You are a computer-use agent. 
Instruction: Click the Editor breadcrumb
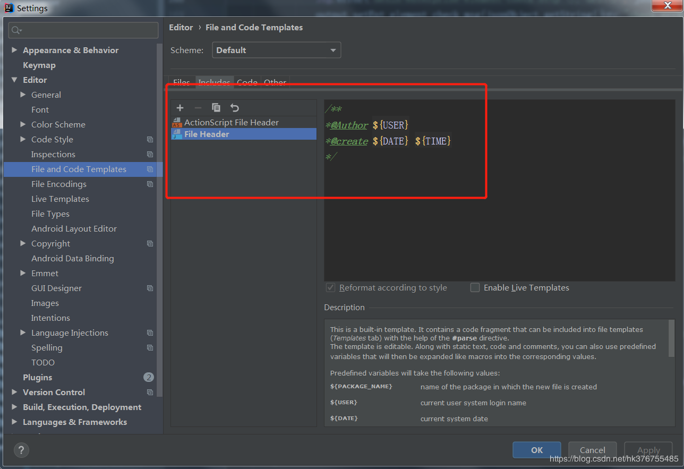(181, 28)
